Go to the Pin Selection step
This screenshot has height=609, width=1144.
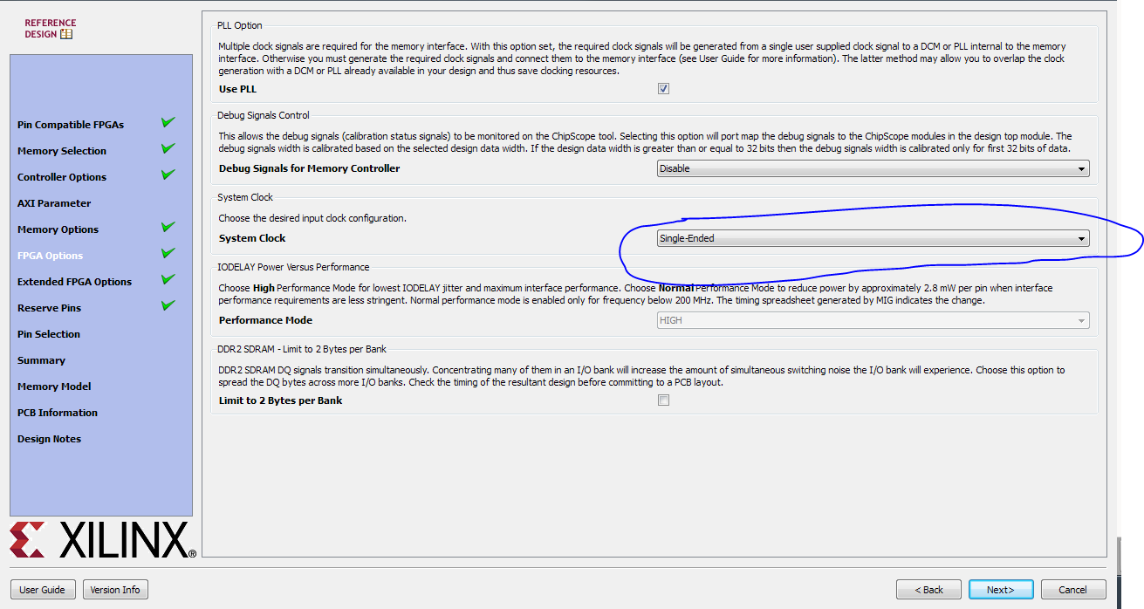(49, 334)
